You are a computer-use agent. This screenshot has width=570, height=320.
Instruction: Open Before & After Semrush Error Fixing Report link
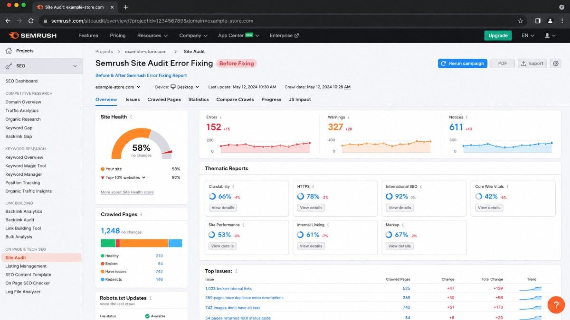[x=141, y=75]
